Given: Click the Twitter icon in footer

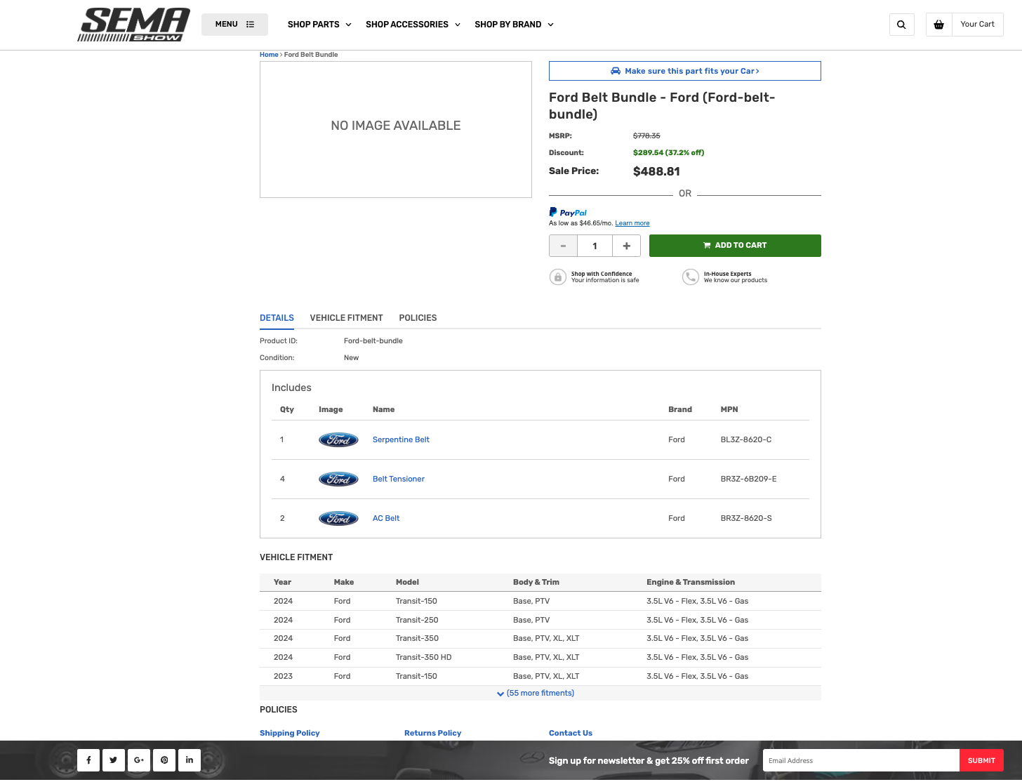Looking at the screenshot, I should (114, 760).
